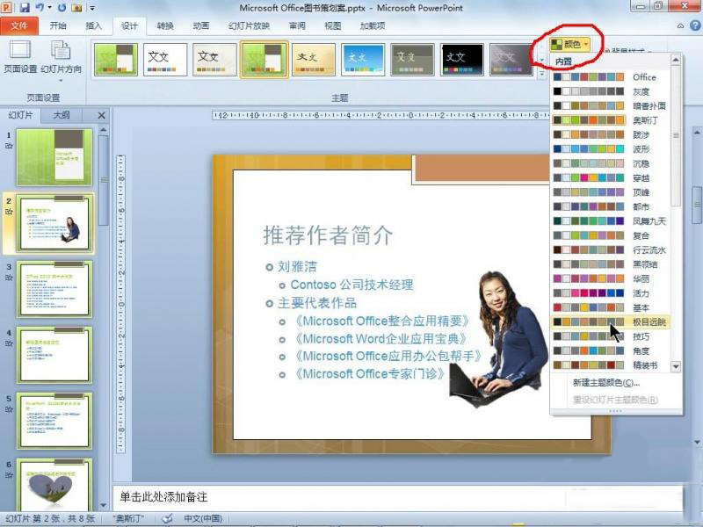Click the spell check icon in status bar
This screenshot has height=527, width=703.
167,518
